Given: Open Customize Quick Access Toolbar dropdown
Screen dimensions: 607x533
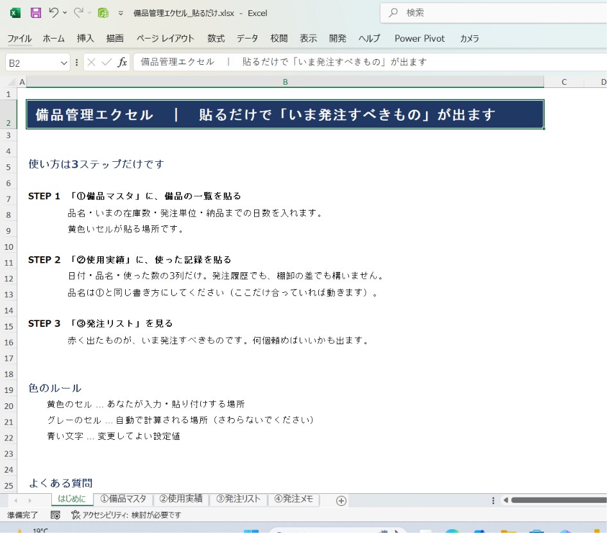Looking at the screenshot, I should 121,13.
